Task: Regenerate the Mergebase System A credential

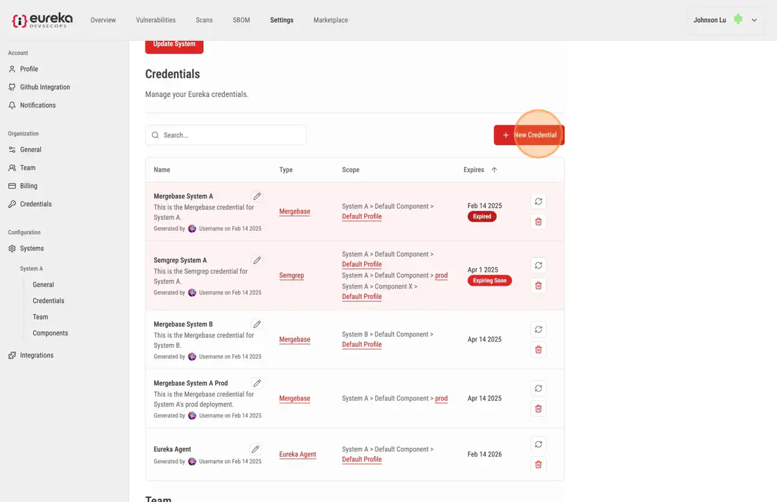Action: click(538, 202)
